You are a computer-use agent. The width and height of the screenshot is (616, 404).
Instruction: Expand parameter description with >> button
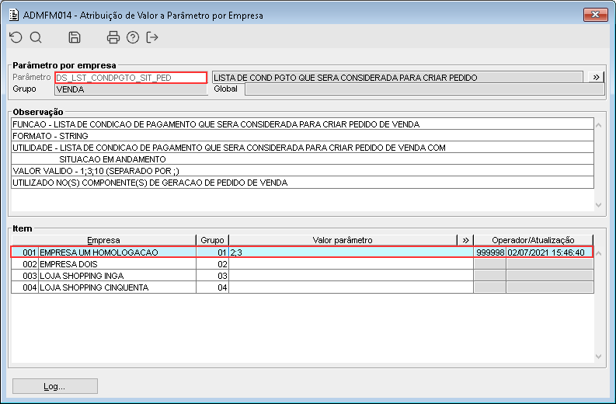(x=596, y=78)
